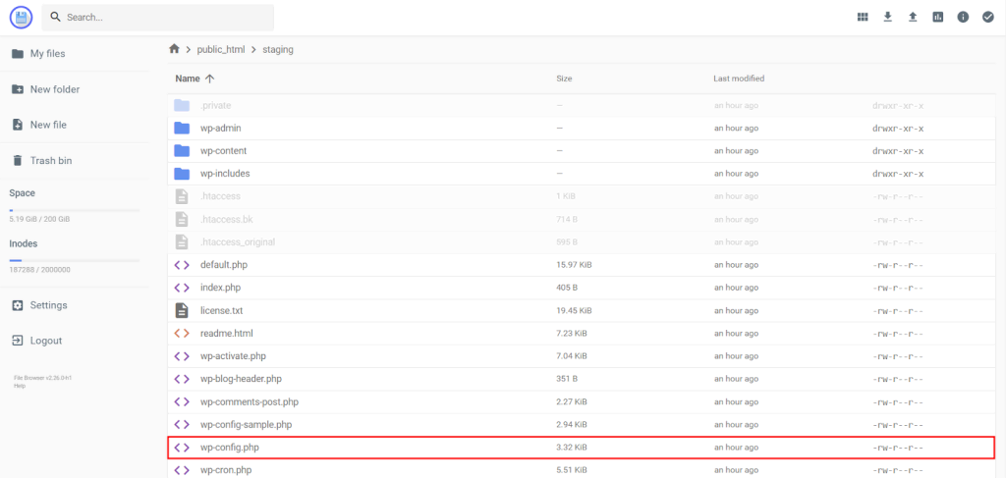Select the wp-comments-post.php file name
This screenshot has width=1006, height=478.
250,401
